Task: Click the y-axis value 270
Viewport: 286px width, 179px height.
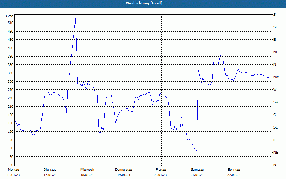Action: 11,90
